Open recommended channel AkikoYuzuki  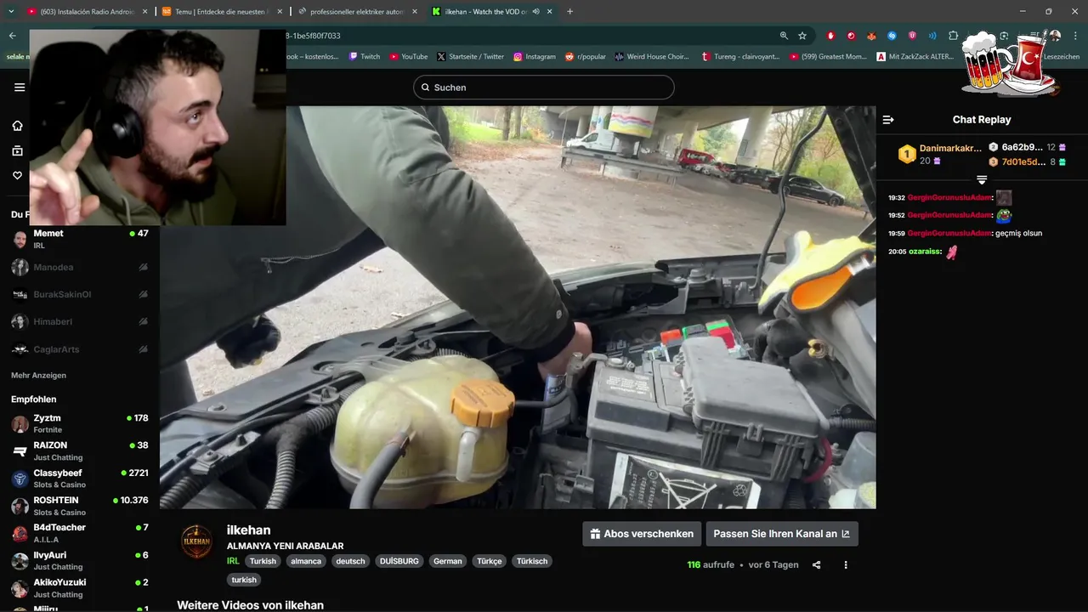coord(80,587)
